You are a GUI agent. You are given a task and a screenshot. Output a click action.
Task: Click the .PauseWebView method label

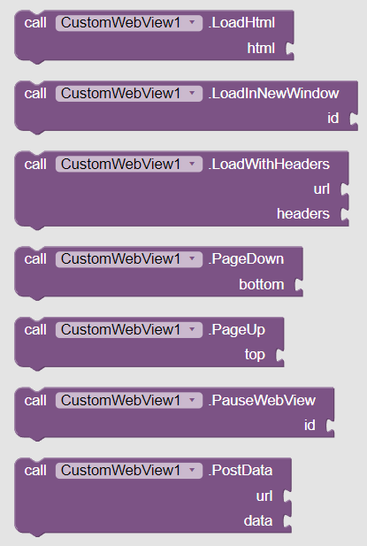[262, 401]
